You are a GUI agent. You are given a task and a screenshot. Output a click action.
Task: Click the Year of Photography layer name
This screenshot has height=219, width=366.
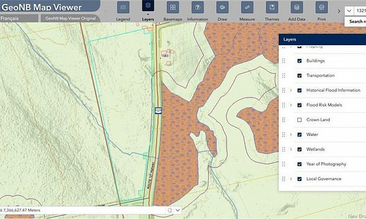tap(326, 164)
